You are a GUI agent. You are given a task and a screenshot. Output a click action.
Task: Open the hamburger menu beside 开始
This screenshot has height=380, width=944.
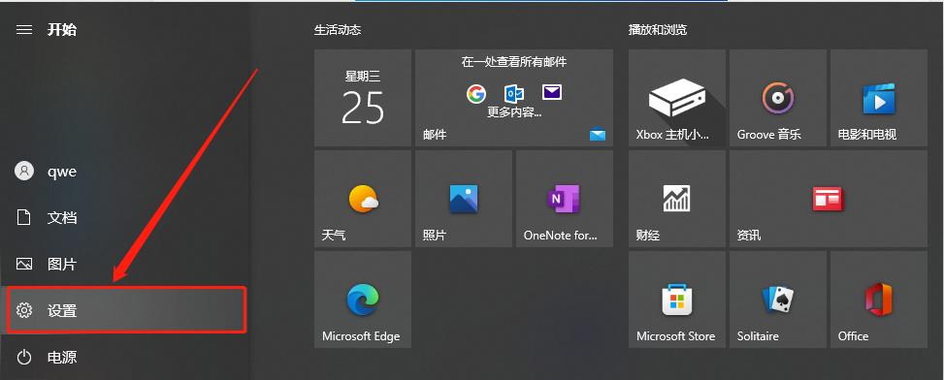click(x=24, y=29)
